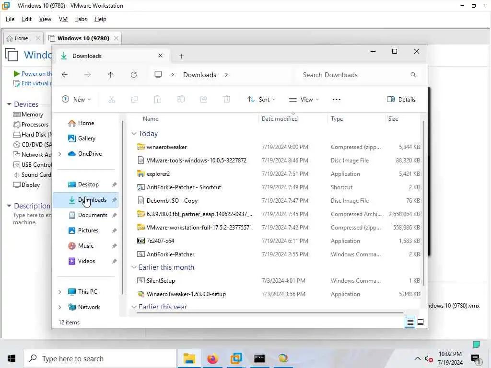Sort by the Size column header
The height and width of the screenshot is (368, 491).
pos(393,119)
